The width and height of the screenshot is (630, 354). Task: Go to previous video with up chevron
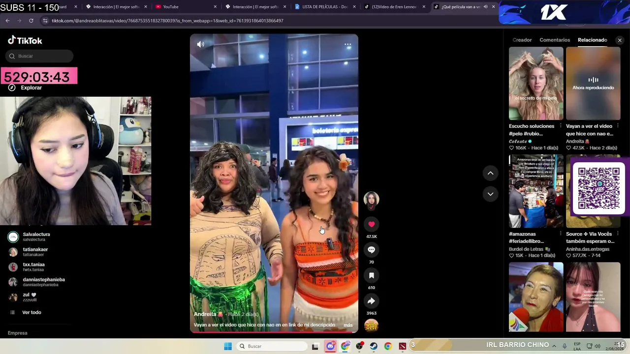[490, 173]
